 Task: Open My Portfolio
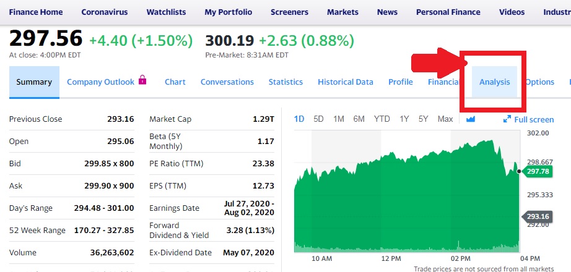click(229, 12)
